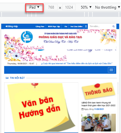This screenshot has height=133, width=121.
Task: Click the Tin Nổi Bật heading
Action: (17, 78)
